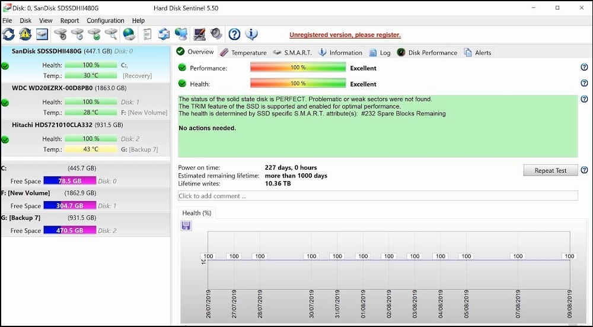Click the disk with green checkmark icon

(94, 34)
